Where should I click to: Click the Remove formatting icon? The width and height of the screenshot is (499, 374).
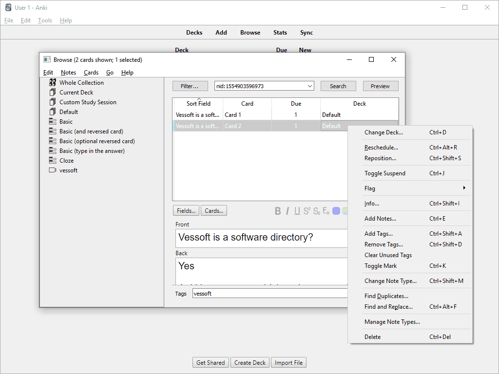326,211
